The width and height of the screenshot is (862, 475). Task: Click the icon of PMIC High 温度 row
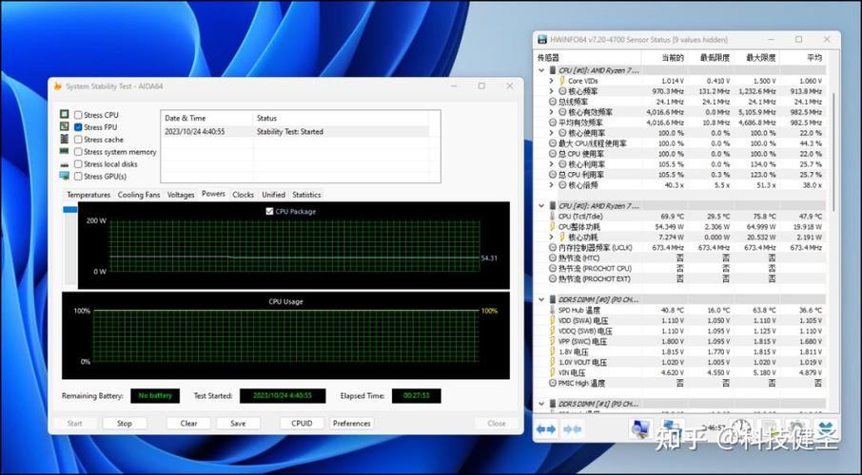pyautogui.click(x=553, y=383)
